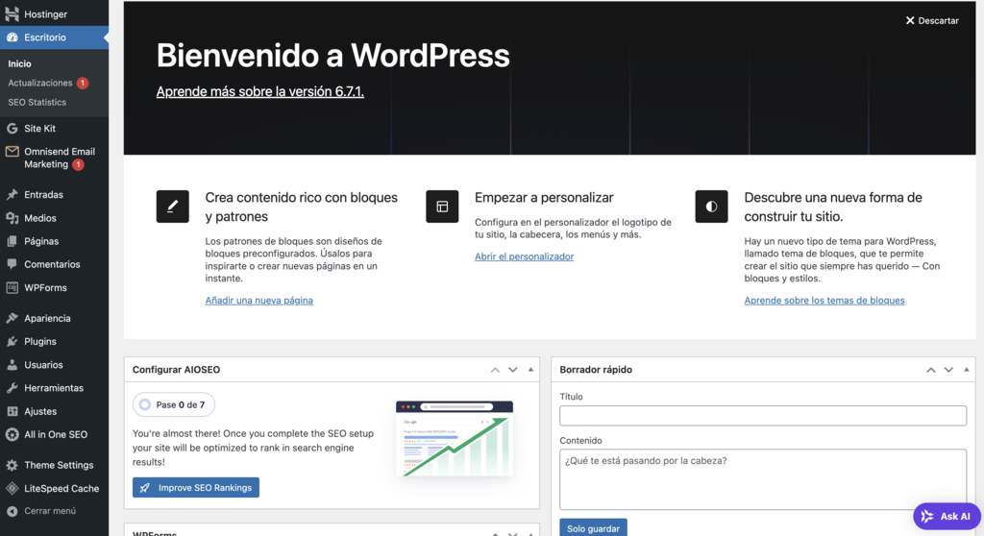Open SEO Statistics submenu item

click(37, 103)
